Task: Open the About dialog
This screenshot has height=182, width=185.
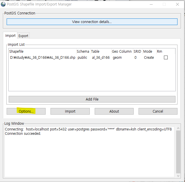Action: [114, 111]
